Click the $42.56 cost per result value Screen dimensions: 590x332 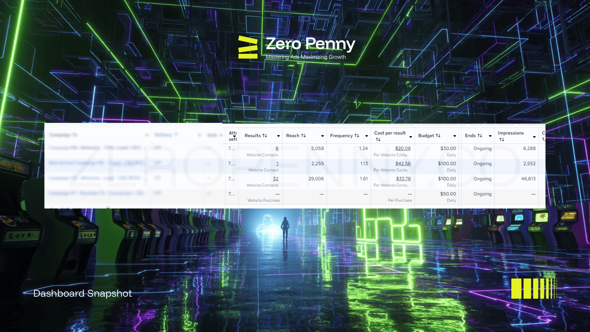(x=403, y=164)
